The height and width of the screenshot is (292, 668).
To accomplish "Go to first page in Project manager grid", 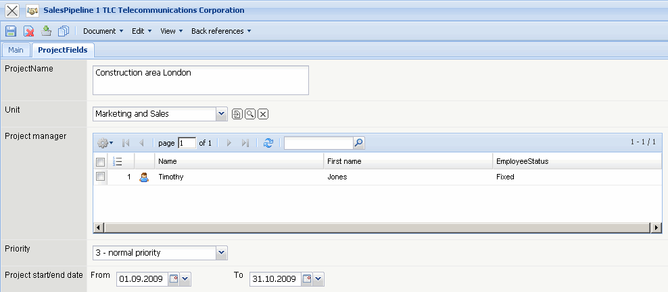I will pos(126,143).
